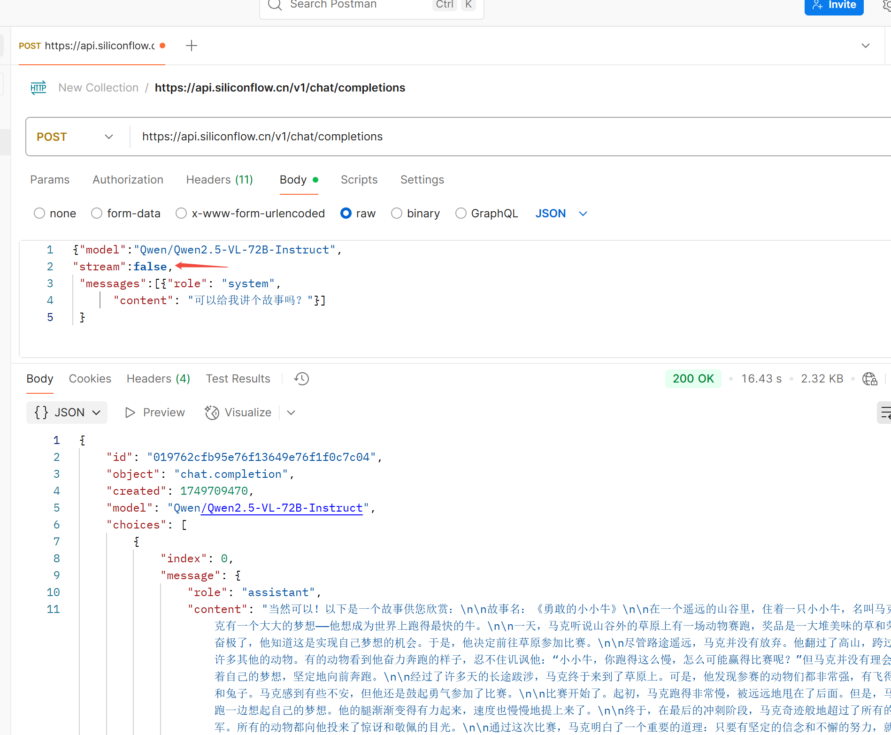Viewport: 891px width, 735px height.
Task: Click the "model" line in request body
Action: coord(208,250)
